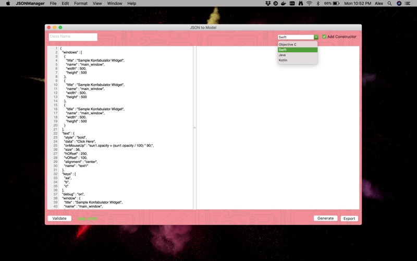417x261 pixels.
Task: Open Siri from the menu bar
Action: pyautogui.click(x=399, y=3)
